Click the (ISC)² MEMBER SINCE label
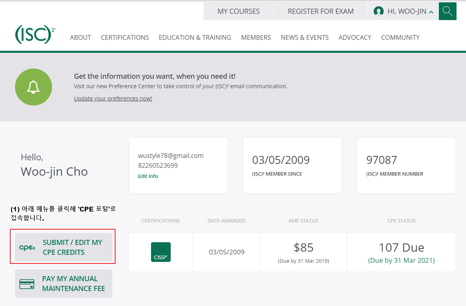This screenshot has width=466, height=306. click(277, 174)
